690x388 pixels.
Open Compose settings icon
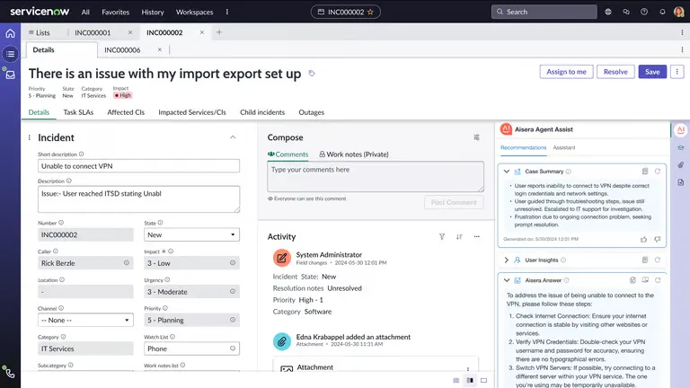pyautogui.click(x=476, y=137)
